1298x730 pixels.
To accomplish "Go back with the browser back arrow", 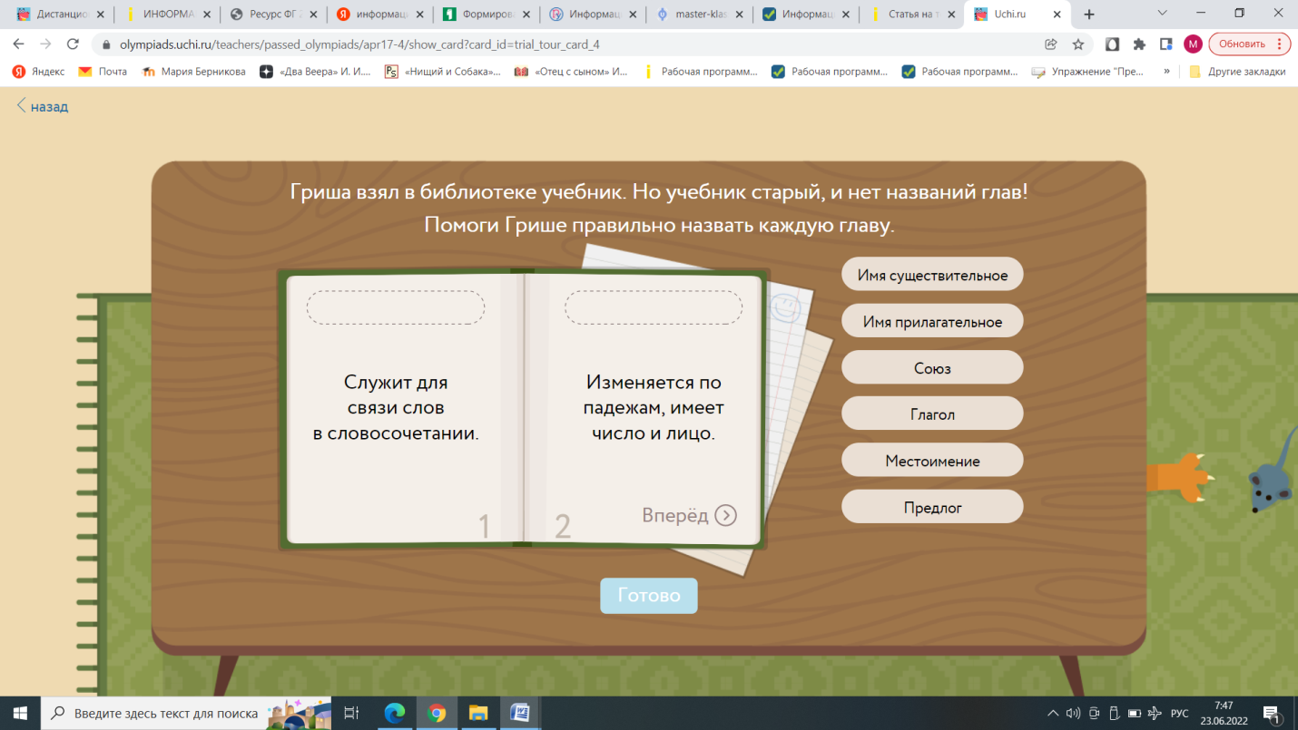I will point(18,44).
